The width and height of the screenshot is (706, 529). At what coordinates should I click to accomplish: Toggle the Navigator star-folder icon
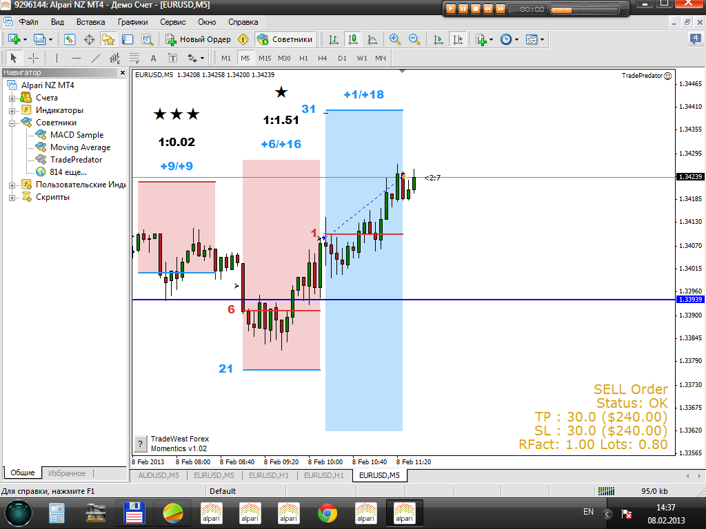(x=108, y=39)
